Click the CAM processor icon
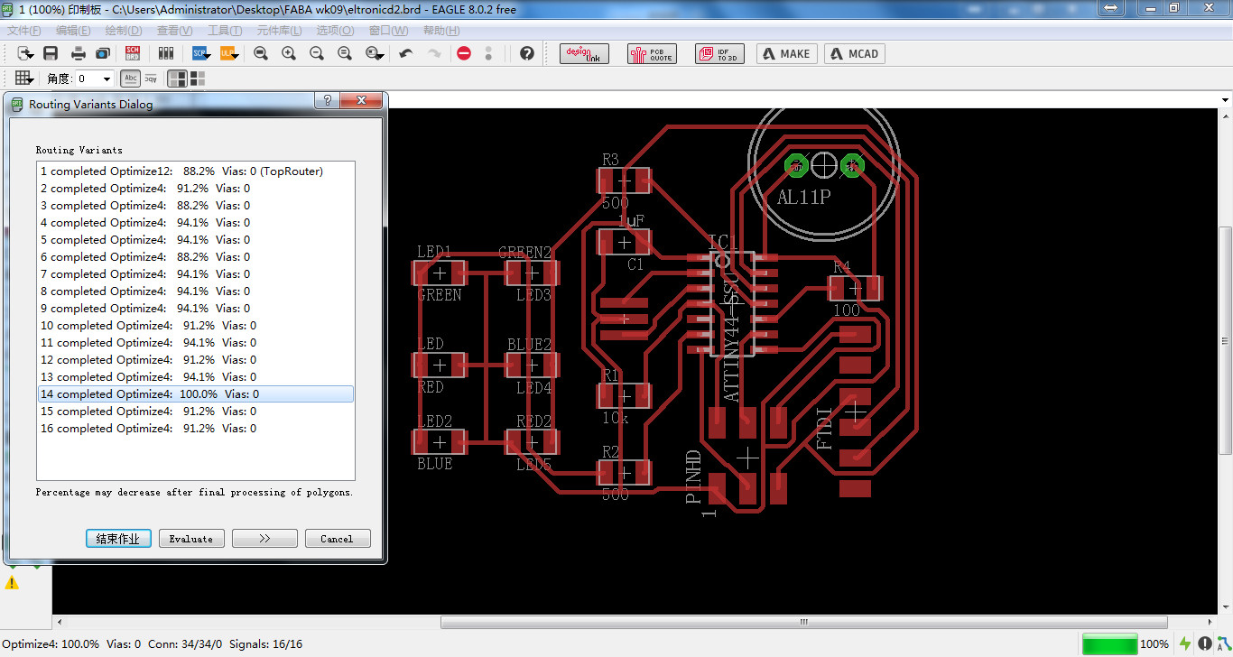Image resolution: width=1233 pixels, height=657 pixels. tap(103, 53)
